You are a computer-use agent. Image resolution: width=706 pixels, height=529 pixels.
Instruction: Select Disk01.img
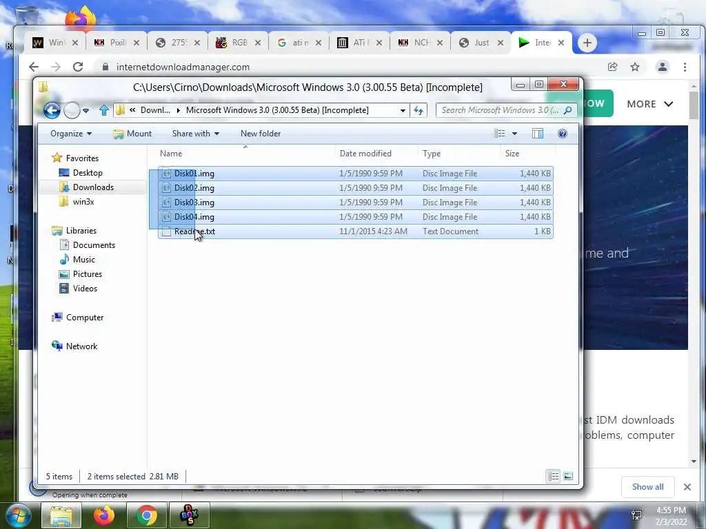pos(356,174)
